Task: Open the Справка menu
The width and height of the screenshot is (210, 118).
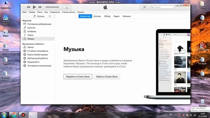Action: (81, 12)
